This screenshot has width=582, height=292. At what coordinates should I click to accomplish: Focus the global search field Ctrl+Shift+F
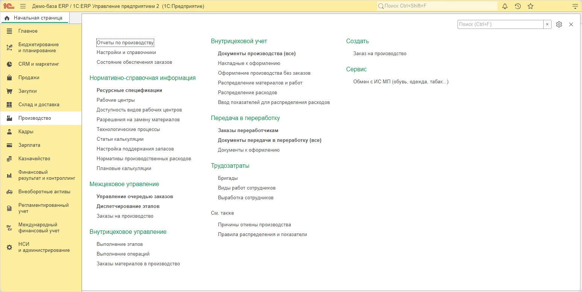pos(437,6)
